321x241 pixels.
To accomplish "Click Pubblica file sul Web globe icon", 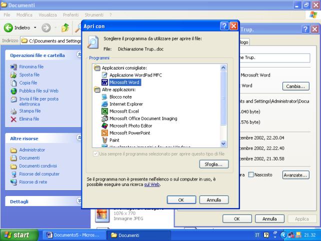I will tap(13, 91).
